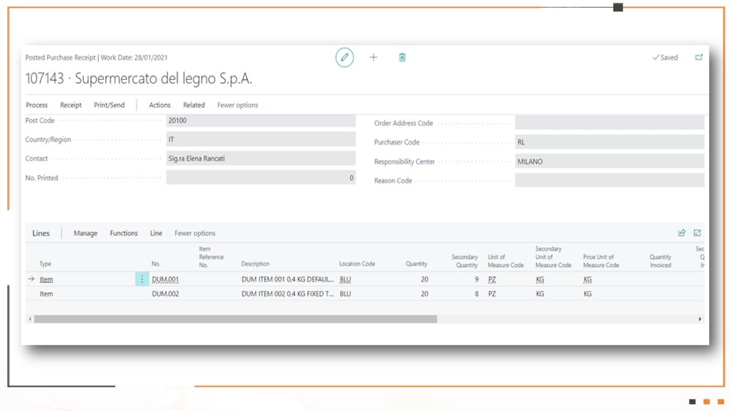Click the Order Address Code field

click(609, 123)
